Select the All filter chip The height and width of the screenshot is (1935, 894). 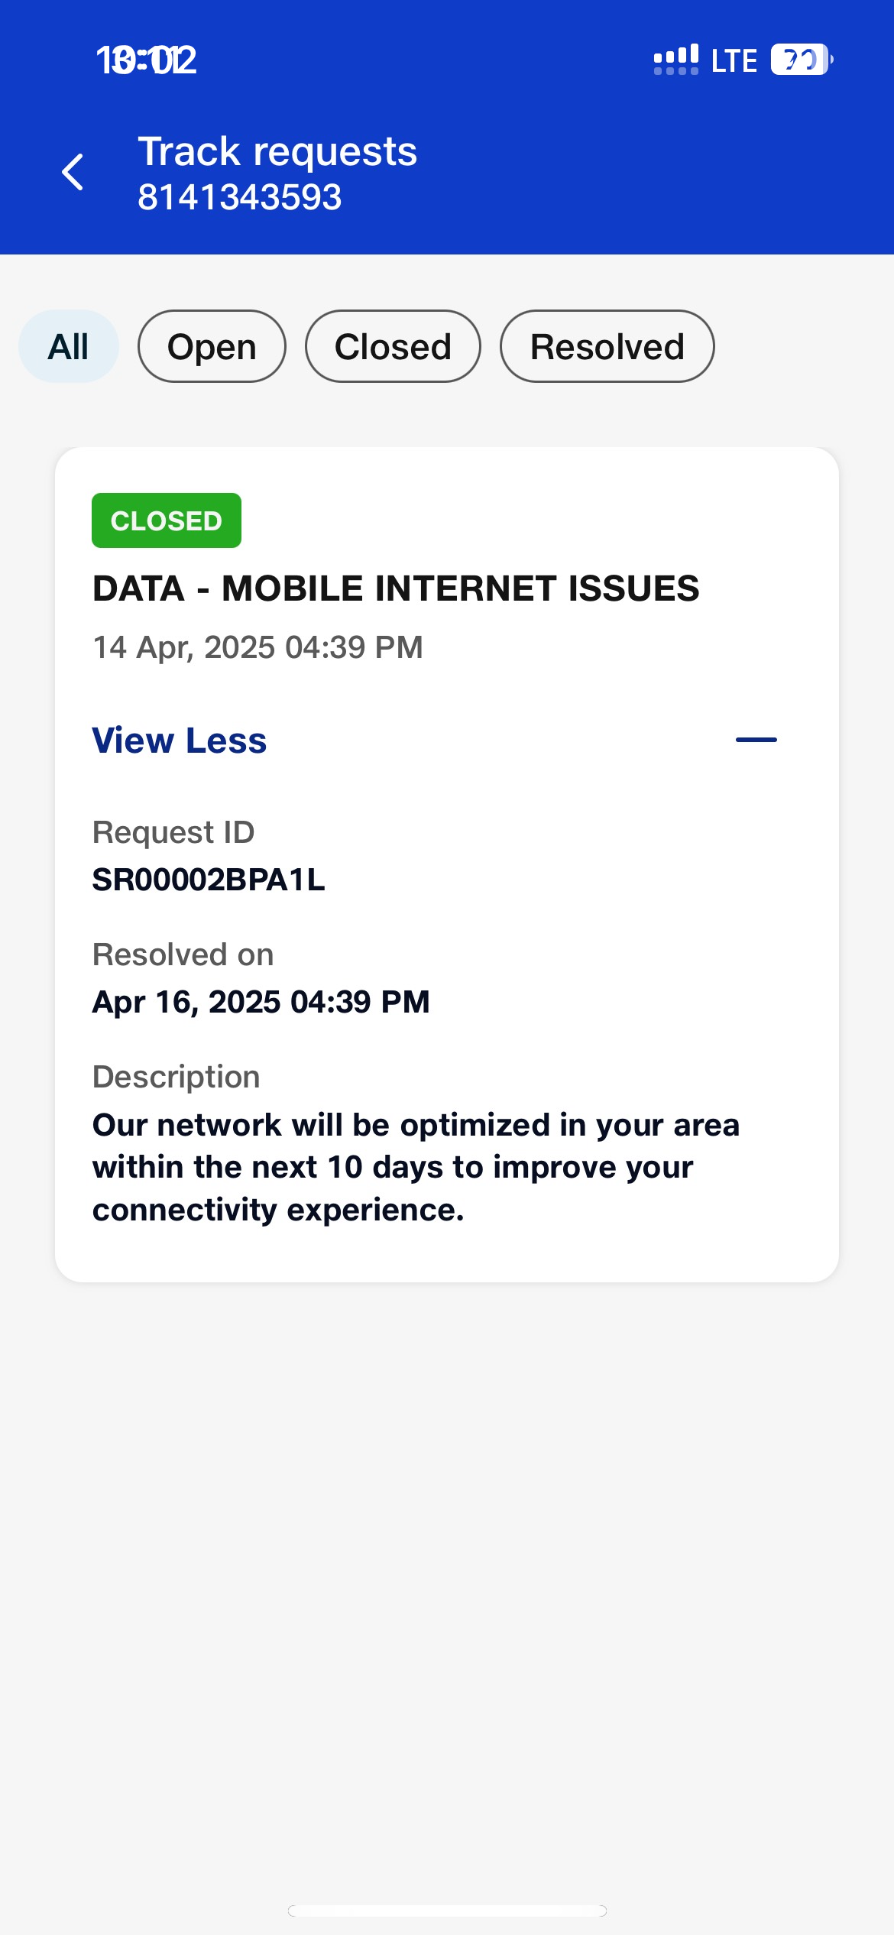tap(69, 347)
